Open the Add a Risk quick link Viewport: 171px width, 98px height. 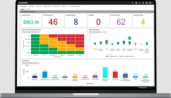tap(39, 6)
